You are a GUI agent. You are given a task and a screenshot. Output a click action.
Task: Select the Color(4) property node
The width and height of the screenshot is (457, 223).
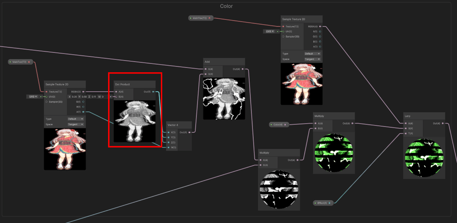(279, 125)
